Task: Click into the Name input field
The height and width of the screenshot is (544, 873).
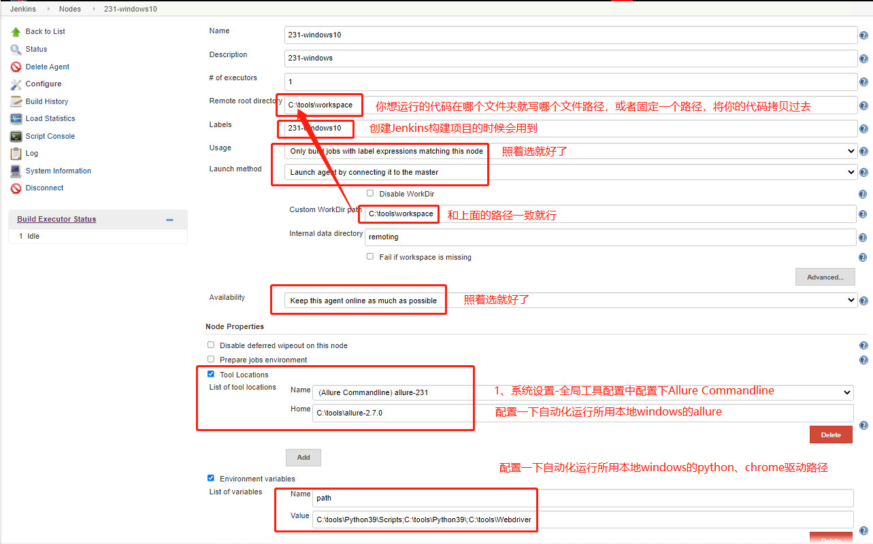Action: [571, 35]
